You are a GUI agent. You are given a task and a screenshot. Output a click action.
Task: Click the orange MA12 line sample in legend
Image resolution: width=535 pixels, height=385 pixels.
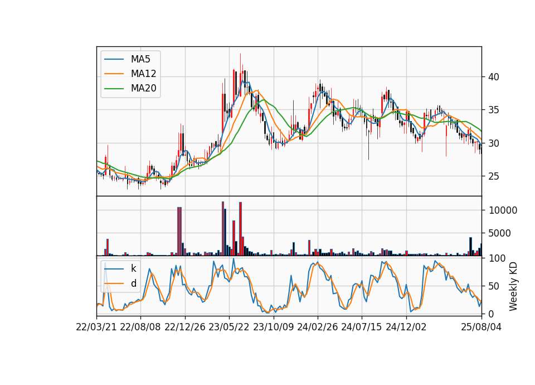pyautogui.click(x=114, y=74)
